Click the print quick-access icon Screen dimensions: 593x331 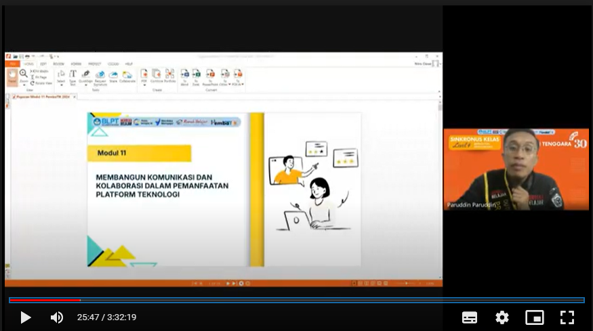point(27,57)
